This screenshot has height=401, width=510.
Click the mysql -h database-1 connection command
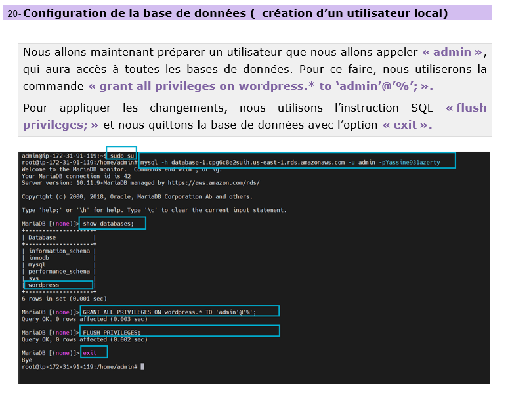coord(290,162)
